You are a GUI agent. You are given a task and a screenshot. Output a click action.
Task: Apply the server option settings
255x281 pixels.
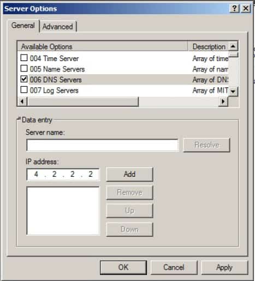pyautogui.click(x=224, y=267)
